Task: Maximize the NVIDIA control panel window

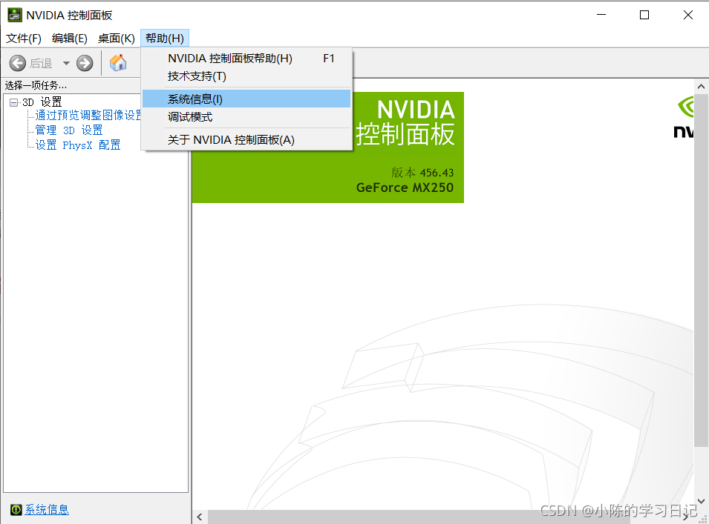Action: (x=644, y=15)
